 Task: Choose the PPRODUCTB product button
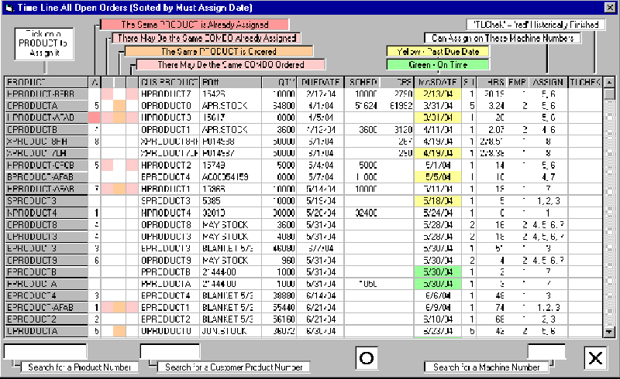point(46,272)
